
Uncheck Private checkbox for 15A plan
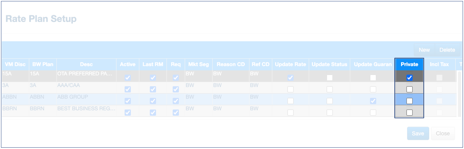409,78
